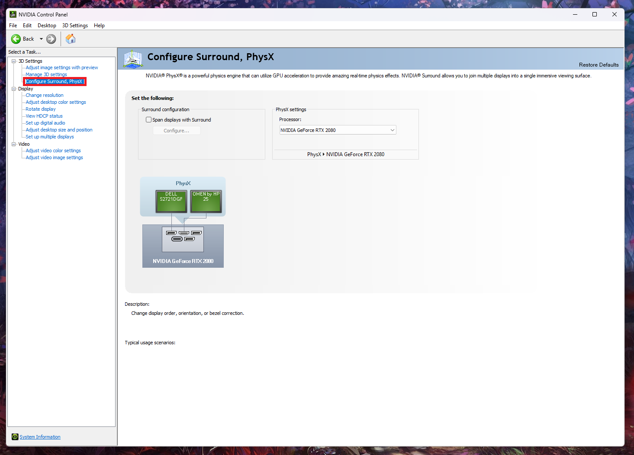Click the Back button label

[x=29, y=39]
